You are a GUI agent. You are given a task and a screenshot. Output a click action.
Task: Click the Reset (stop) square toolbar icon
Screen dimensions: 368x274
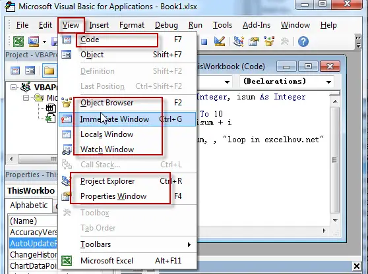[204, 42]
